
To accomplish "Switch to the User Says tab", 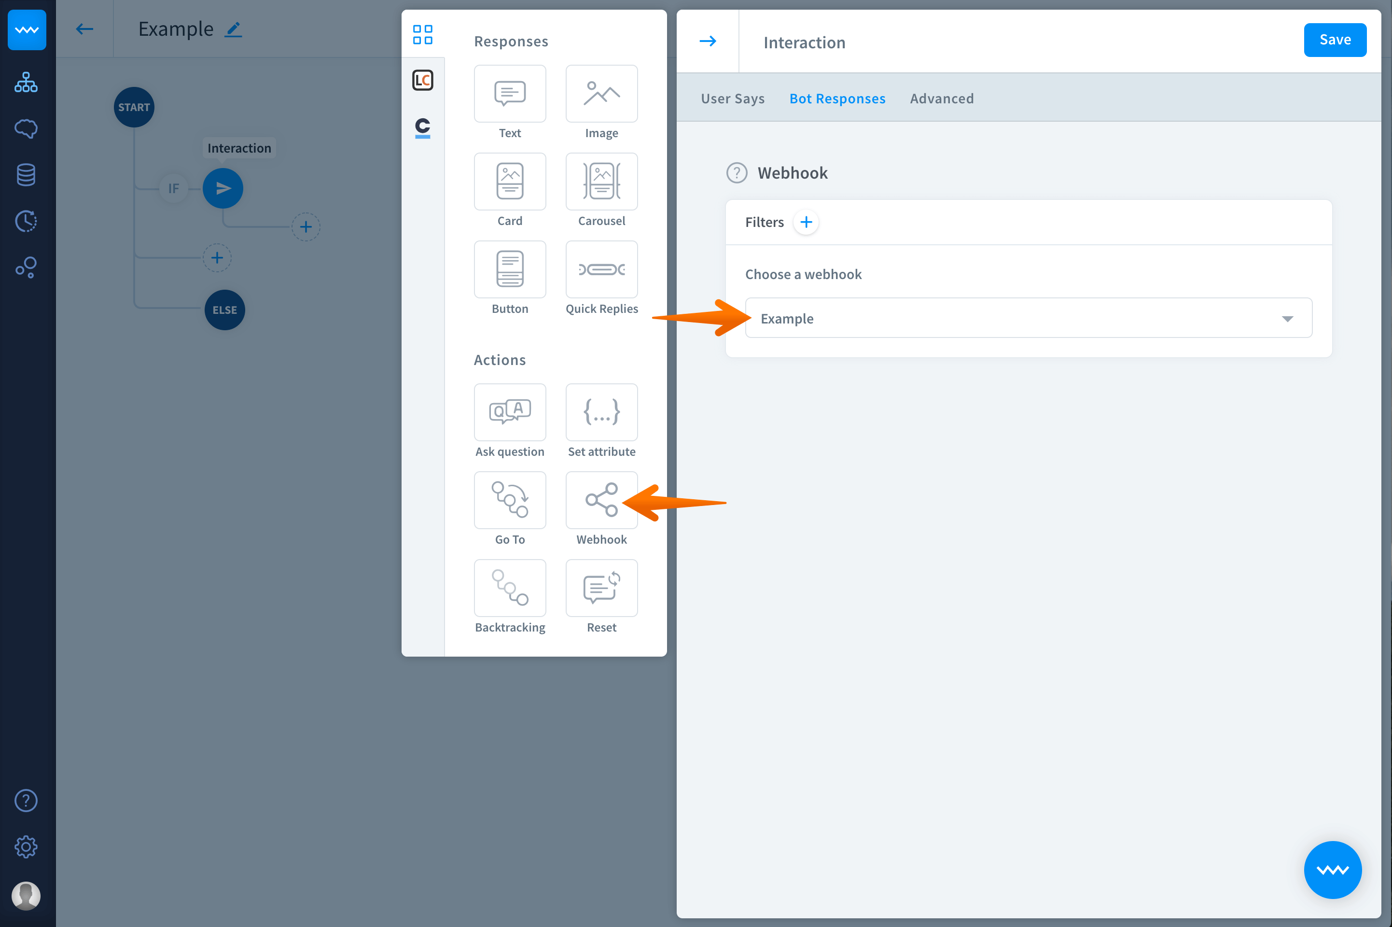I will [x=732, y=98].
